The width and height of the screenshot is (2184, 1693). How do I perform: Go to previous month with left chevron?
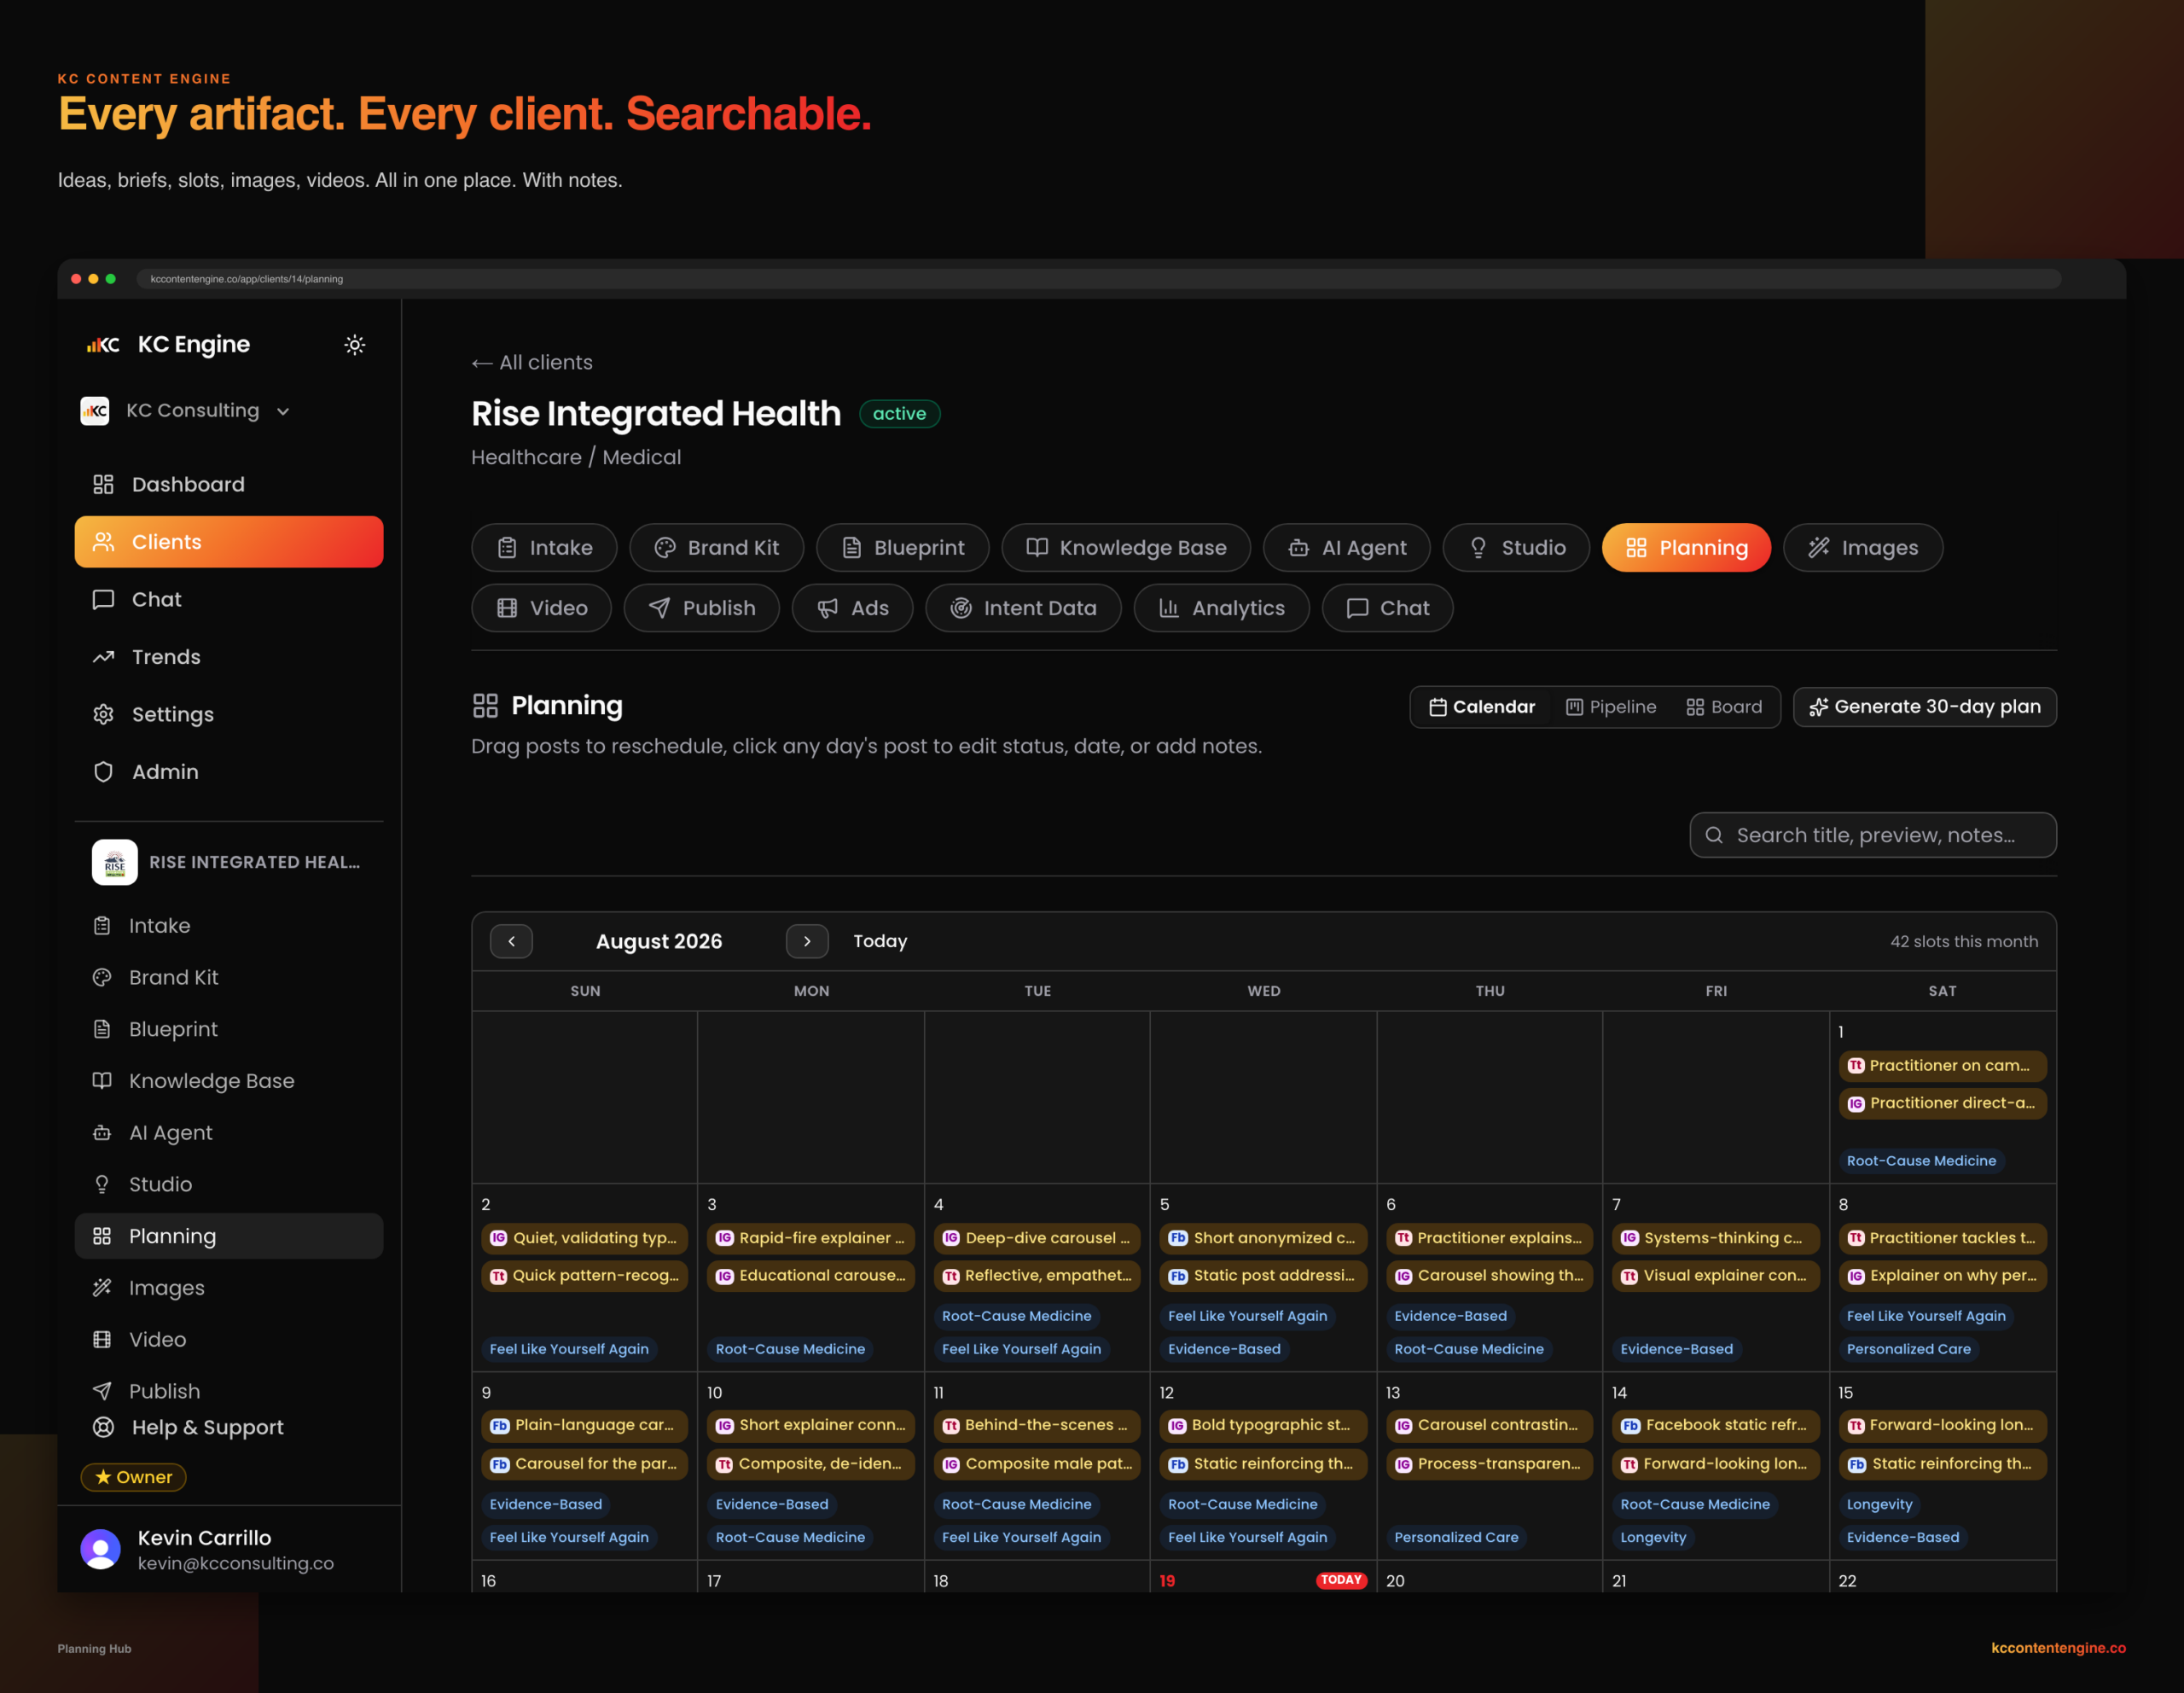pos(511,941)
